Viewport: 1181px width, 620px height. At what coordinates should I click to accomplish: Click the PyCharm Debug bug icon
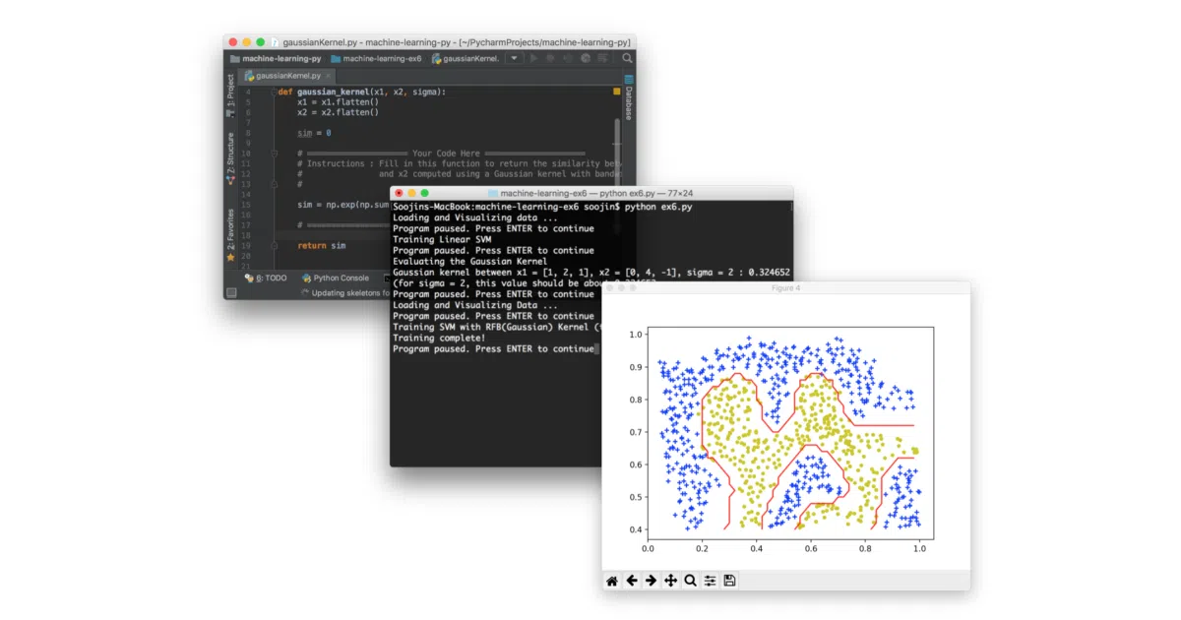pyautogui.click(x=550, y=58)
